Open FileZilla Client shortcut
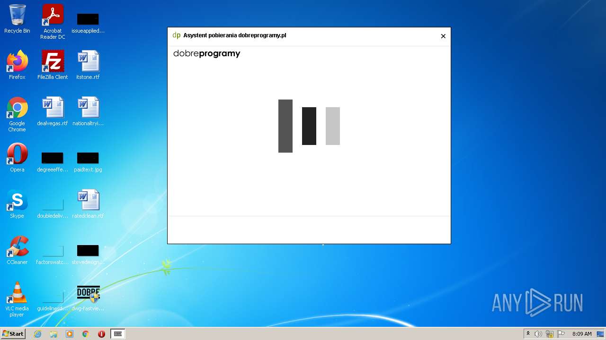 click(53, 65)
